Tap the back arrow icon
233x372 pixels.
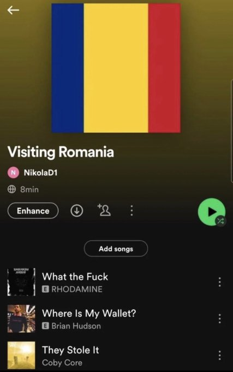click(x=13, y=10)
